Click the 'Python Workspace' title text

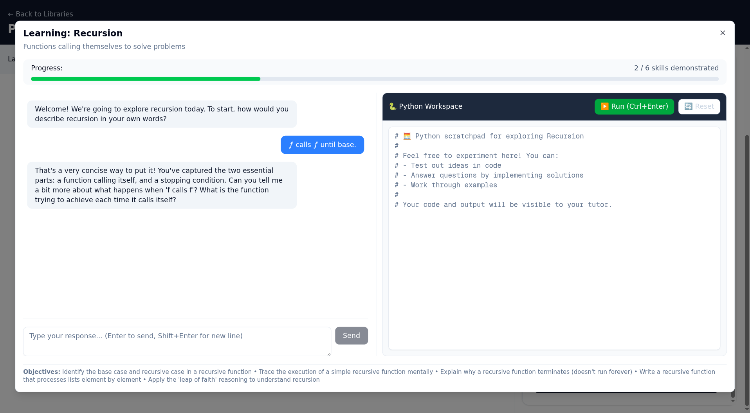pos(431,106)
